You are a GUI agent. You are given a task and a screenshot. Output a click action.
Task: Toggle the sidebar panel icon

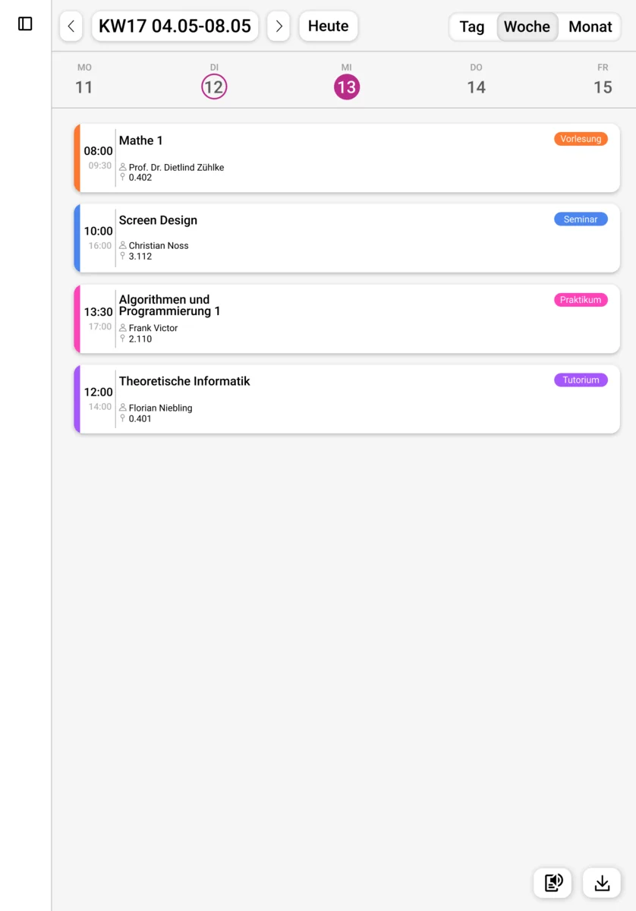tap(25, 24)
